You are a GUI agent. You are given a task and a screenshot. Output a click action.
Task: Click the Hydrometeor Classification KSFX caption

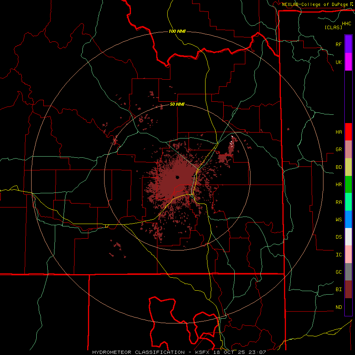[179, 352]
